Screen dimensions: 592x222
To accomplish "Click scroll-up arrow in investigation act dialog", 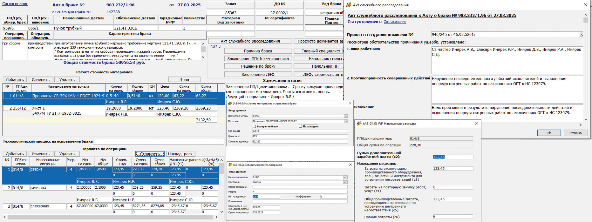I will tap(586, 15).
